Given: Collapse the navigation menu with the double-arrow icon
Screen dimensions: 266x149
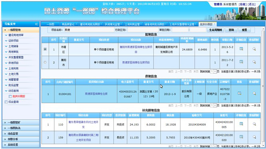Looking at the screenshot, I should coord(36,24).
